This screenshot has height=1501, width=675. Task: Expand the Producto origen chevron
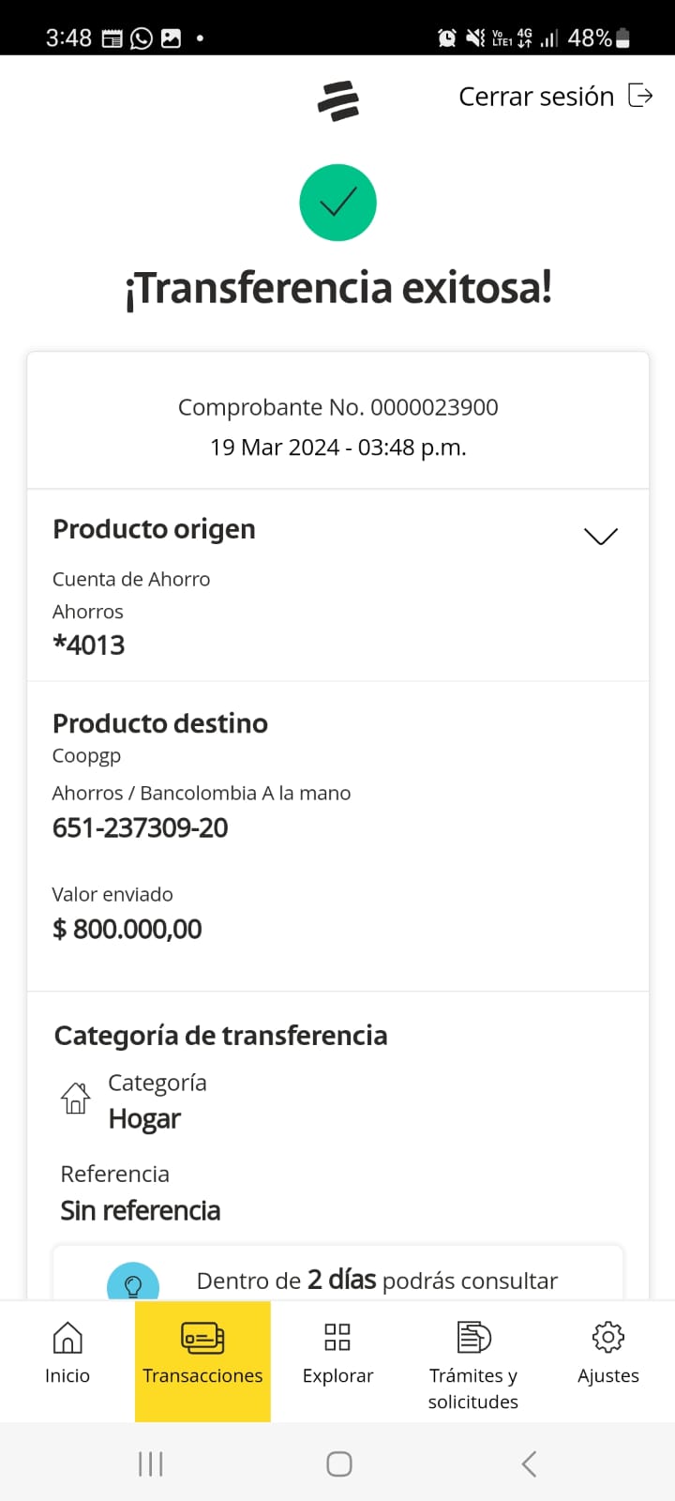601,536
